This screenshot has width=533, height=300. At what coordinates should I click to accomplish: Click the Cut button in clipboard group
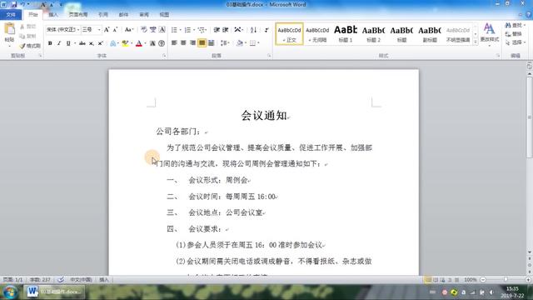click(28, 27)
